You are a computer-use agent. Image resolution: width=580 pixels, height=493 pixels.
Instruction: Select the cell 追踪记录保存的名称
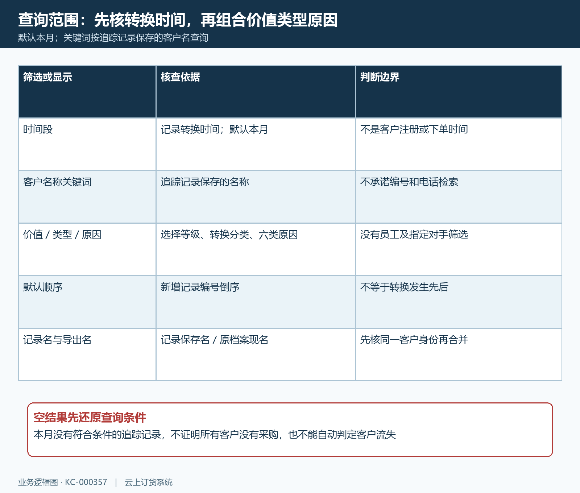256,197
